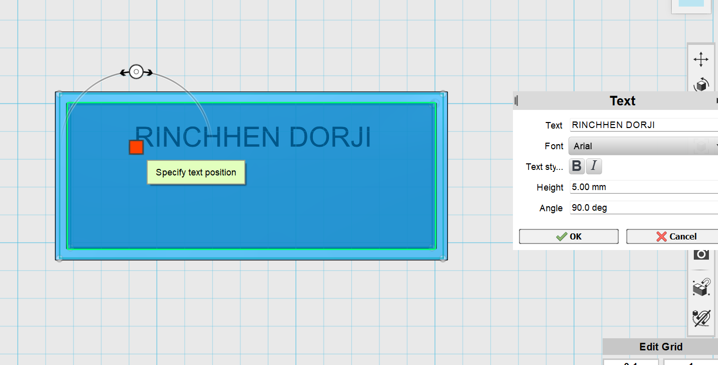Click the circular rotation handle above text
The width and height of the screenshot is (718, 365).
(x=136, y=72)
